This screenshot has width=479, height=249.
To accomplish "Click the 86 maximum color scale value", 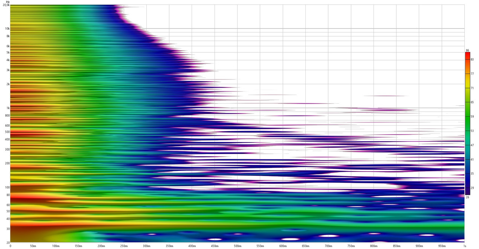I will [x=467, y=50].
